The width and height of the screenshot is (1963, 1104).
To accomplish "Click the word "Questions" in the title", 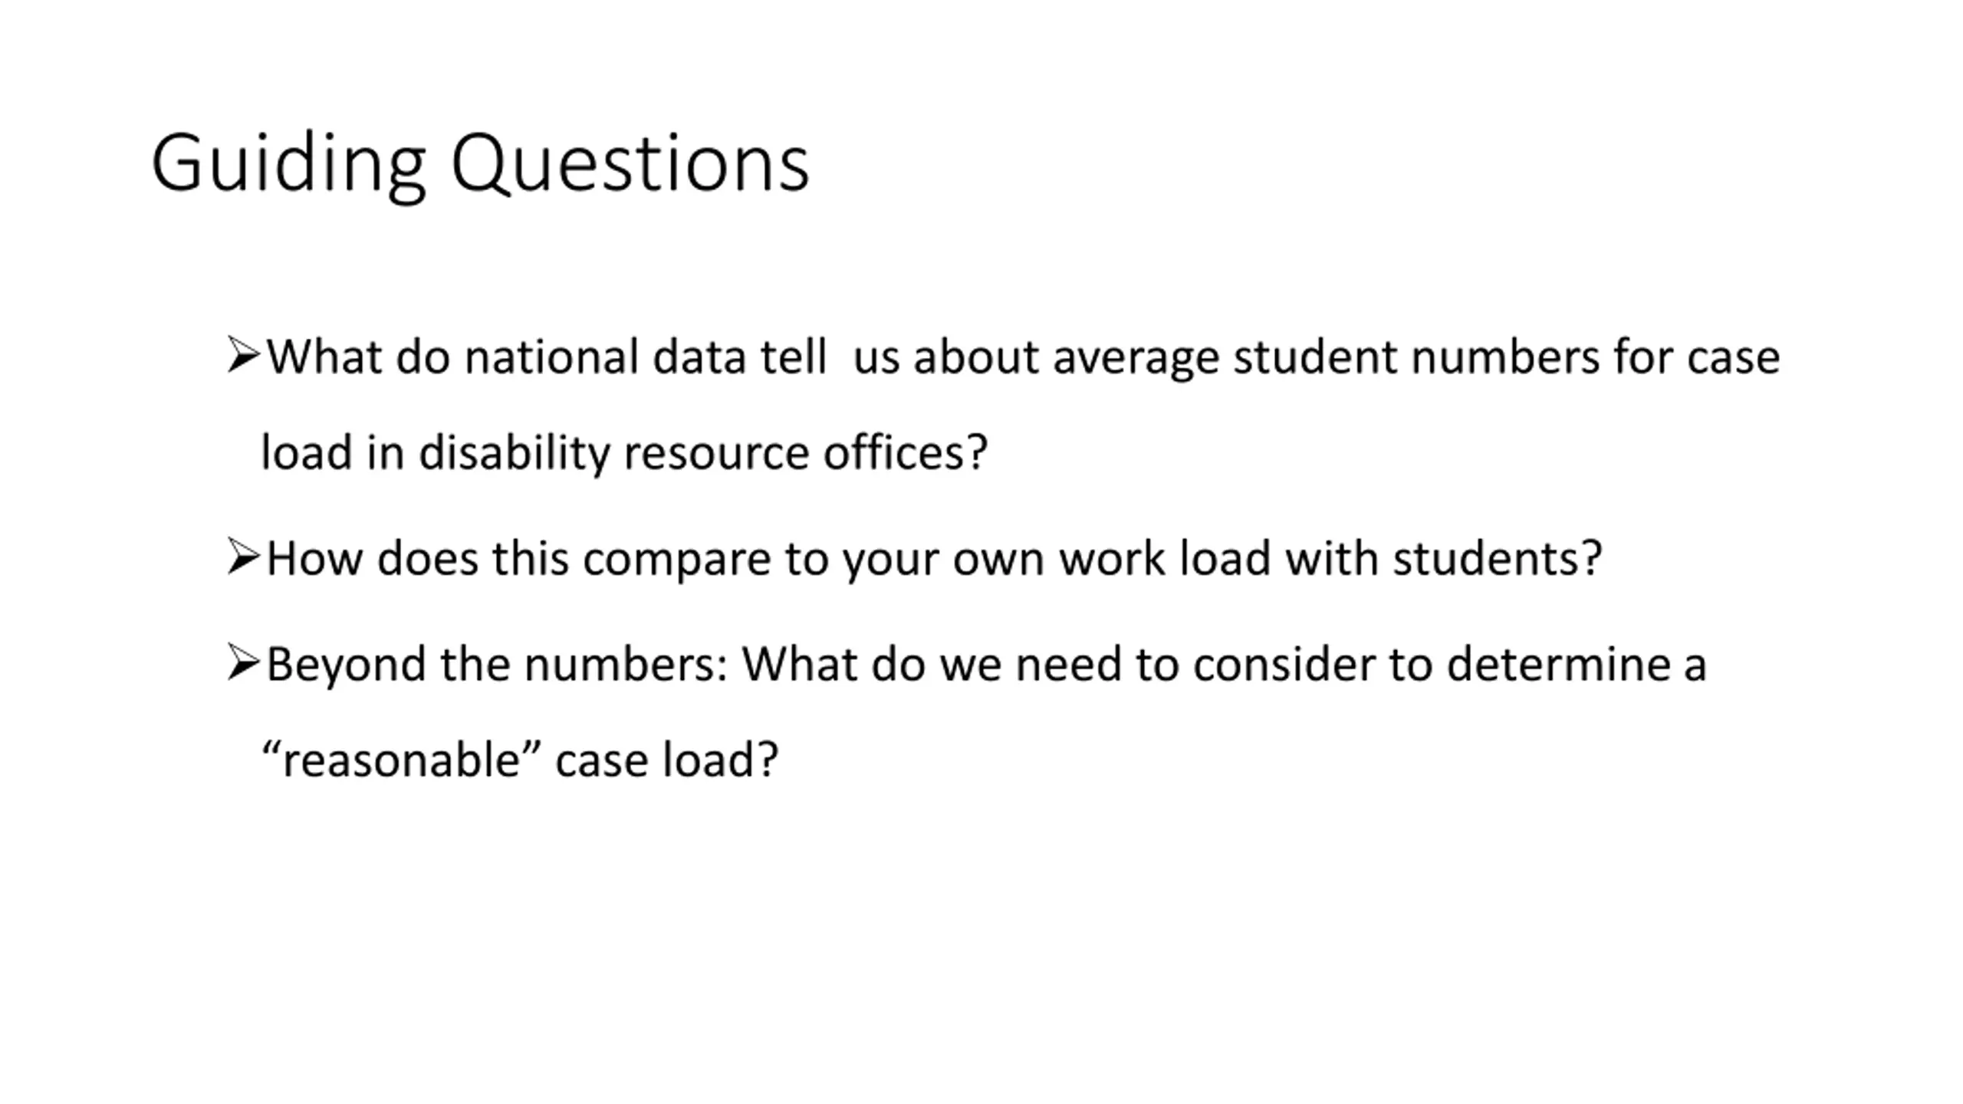I will point(630,163).
